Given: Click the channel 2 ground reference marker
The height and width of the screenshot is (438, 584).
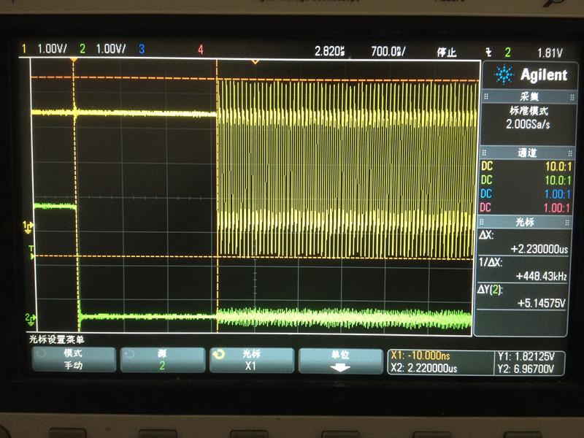Looking at the screenshot, I should click(30, 319).
